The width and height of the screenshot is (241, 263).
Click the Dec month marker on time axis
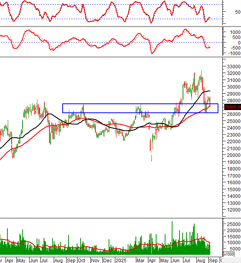[x=108, y=260]
